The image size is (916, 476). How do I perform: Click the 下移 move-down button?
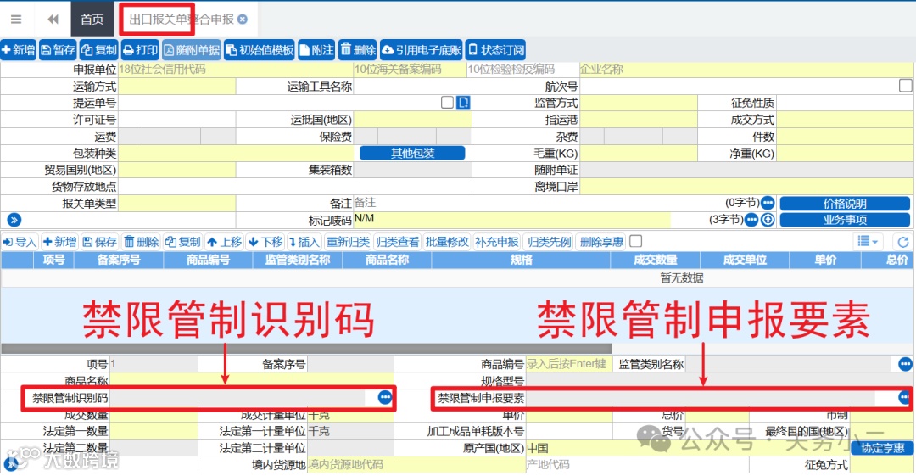265,242
